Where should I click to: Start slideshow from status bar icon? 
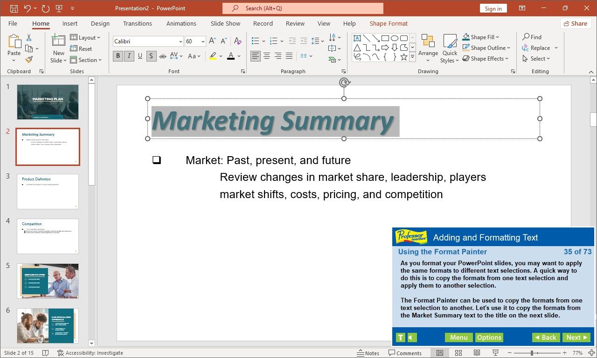[x=496, y=353]
